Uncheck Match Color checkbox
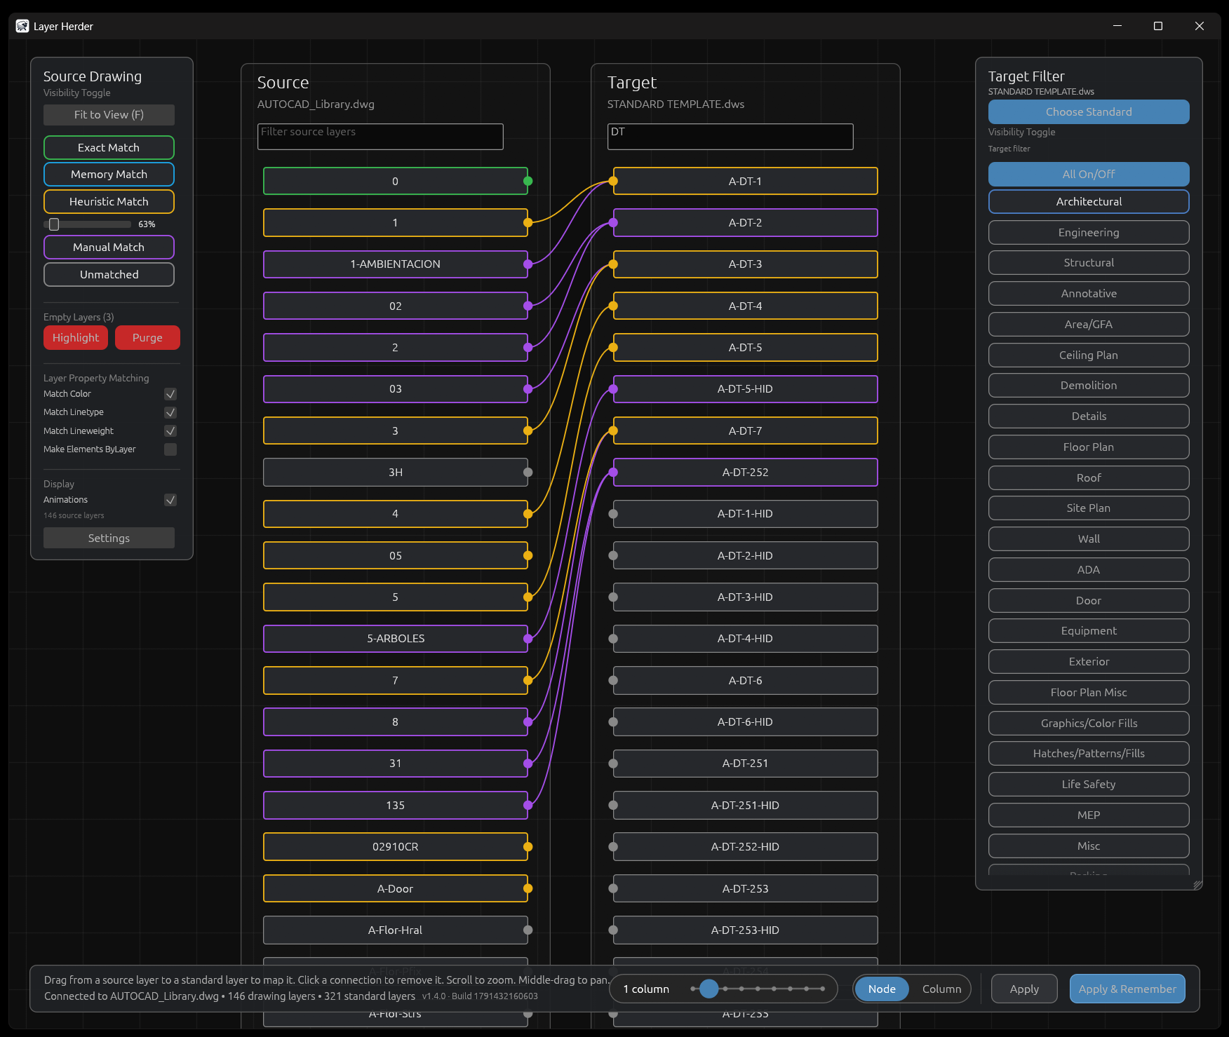Image resolution: width=1229 pixels, height=1037 pixels. pos(170,394)
